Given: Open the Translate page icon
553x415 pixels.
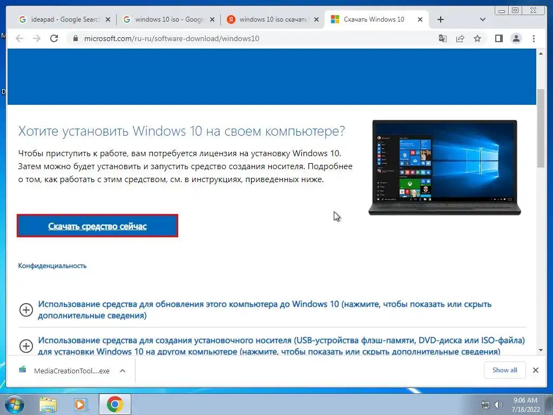Looking at the screenshot, I should point(443,38).
